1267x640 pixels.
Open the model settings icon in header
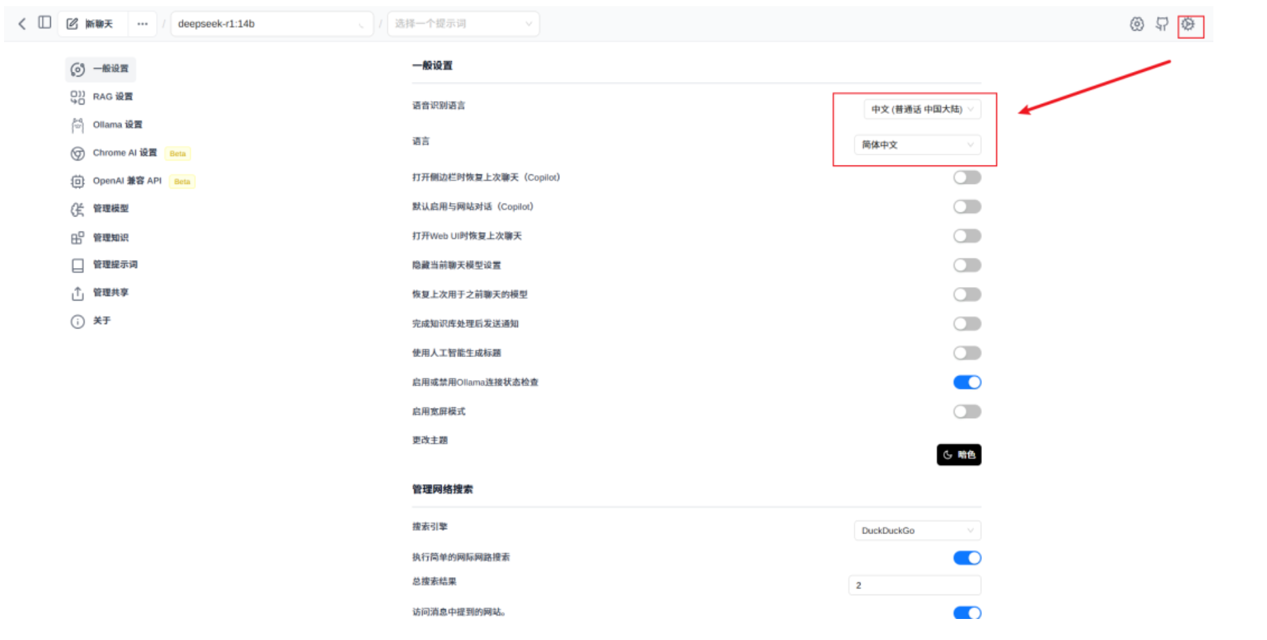point(1137,24)
